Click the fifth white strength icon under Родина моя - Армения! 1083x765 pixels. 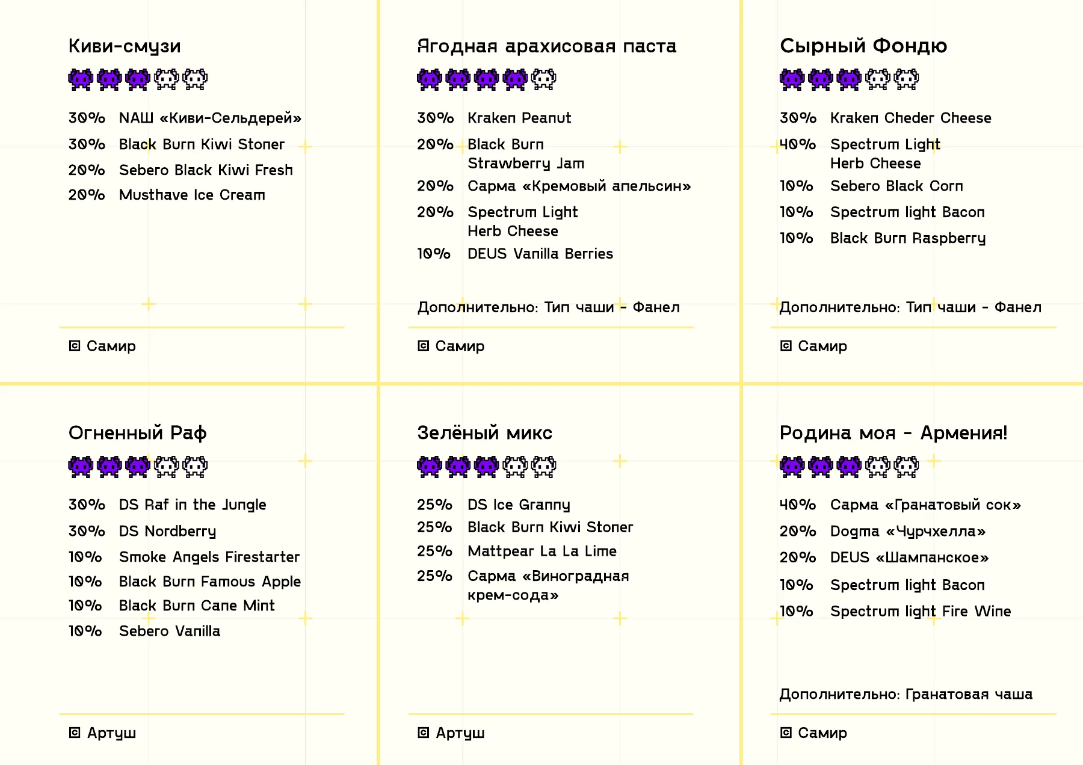[x=906, y=467]
